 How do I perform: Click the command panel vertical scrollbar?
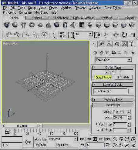(x=135, y=99)
